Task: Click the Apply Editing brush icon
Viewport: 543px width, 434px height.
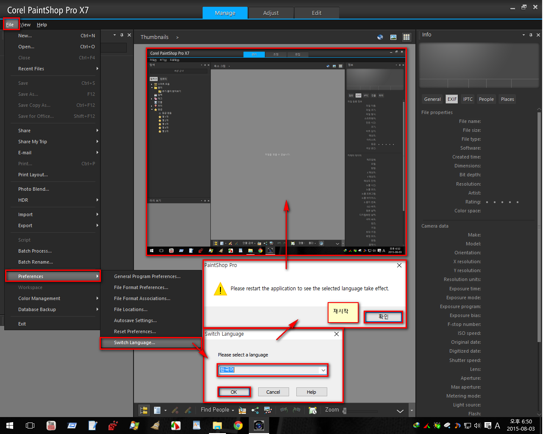Action: 188,410
